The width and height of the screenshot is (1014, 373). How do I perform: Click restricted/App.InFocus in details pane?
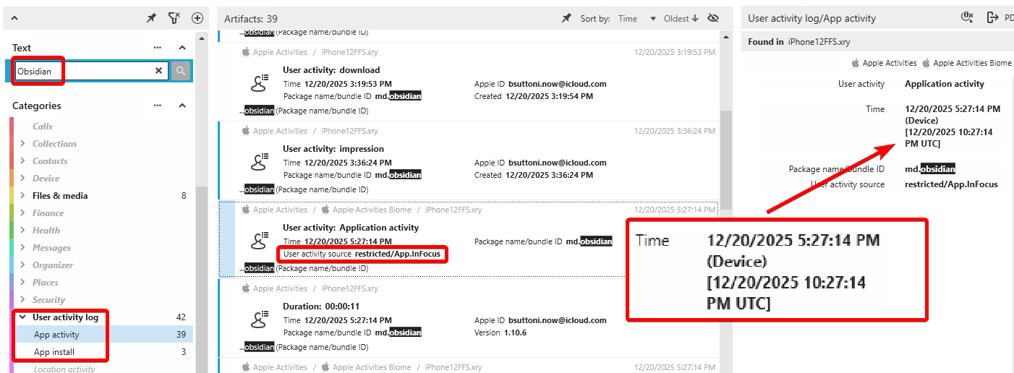tap(951, 184)
